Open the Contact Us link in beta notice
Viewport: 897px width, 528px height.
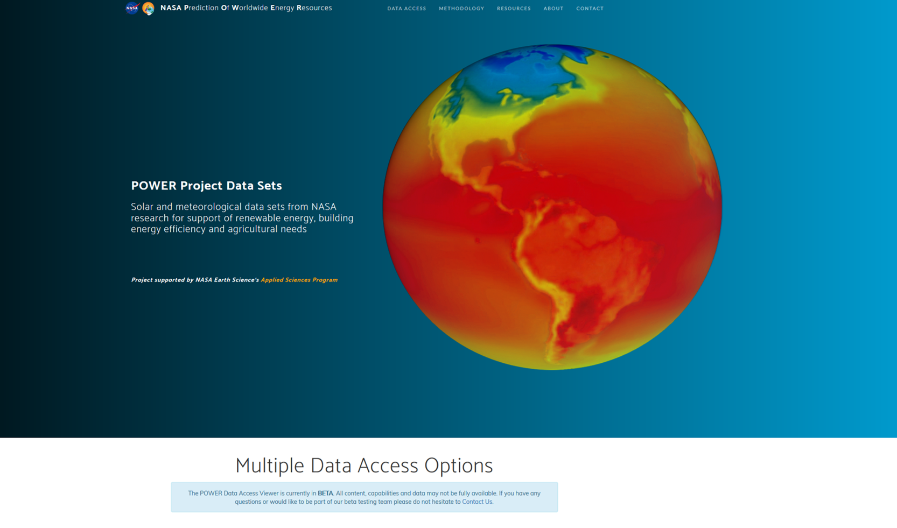pos(477,502)
